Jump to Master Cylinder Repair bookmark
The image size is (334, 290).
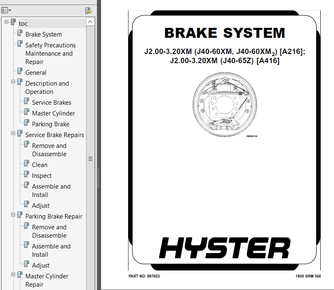click(47, 280)
